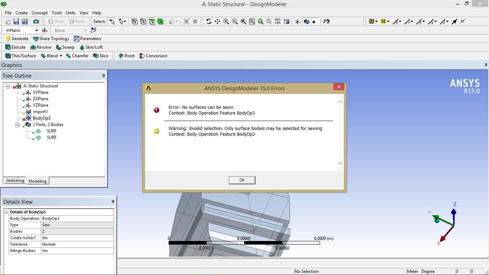Screen dimensions: 489x275
Task: Open the File menu
Action: coord(8,13)
